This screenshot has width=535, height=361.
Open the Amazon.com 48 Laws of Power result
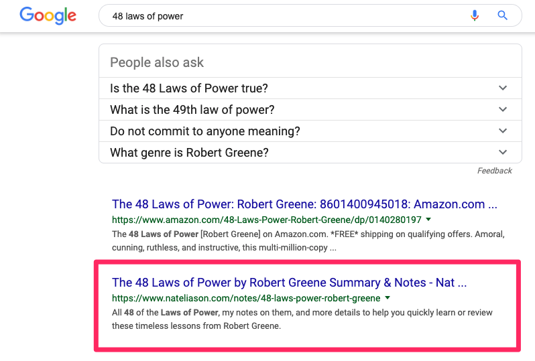[304, 204]
